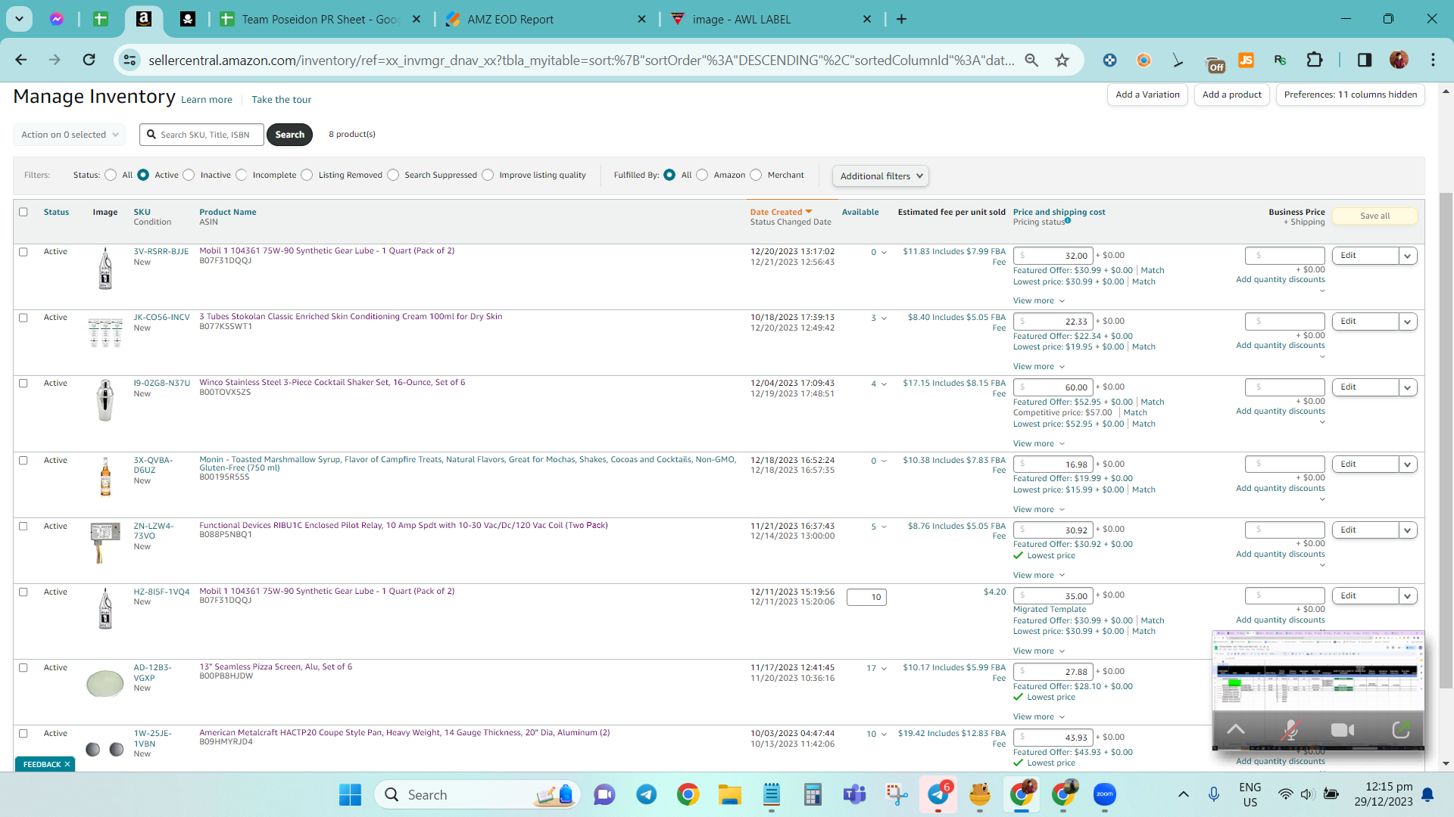Open Zoom from the taskbar

[x=1105, y=794]
